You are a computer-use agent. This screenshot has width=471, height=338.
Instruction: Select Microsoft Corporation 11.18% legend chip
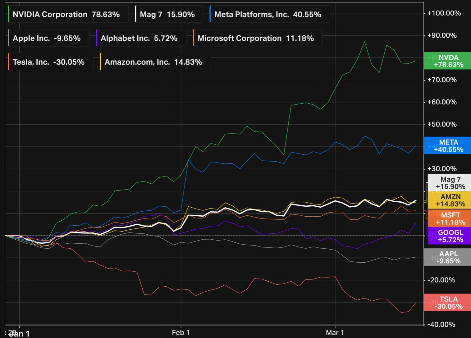tap(258, 38)
